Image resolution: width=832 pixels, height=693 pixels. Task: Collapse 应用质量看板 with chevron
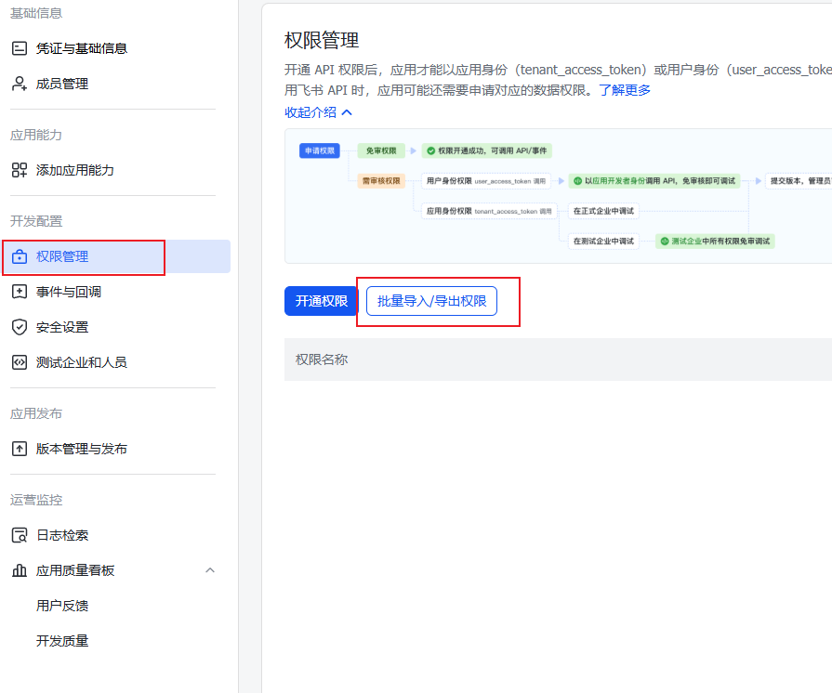pos(210,570)
